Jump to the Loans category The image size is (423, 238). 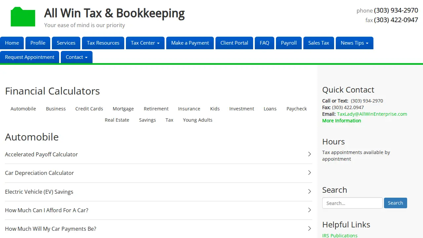click(x=270, y=109)
